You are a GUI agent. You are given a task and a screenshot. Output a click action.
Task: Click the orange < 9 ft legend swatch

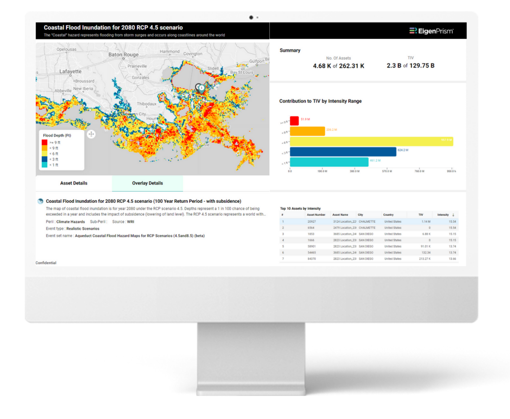(x=45, y=148)
